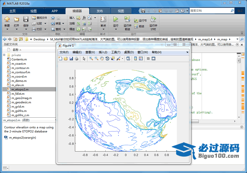Image resolution: width=247 pixels, height=173 pixels.
Task: Click the Breakpoints icon
Action: pyautogui.click(x=103, y=19)
